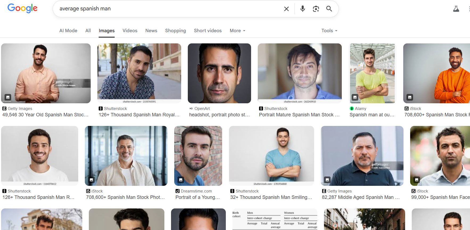Click Shutterstock favicon above 'Portrait Mature Spanish Man'

[x=261, y=109]
